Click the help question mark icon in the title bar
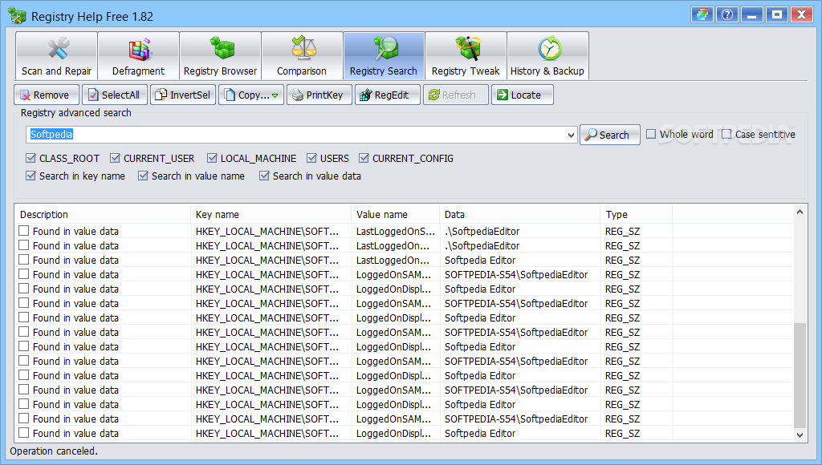This screenshot has width=822, height=465. [727, 14]
